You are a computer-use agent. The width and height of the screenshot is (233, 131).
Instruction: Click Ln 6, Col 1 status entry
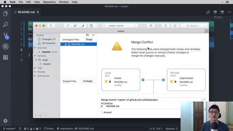coord(155,128)
